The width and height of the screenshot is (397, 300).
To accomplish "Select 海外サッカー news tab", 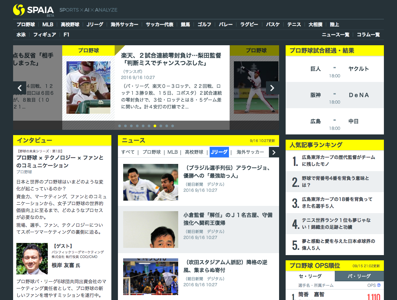I will tap(250, 152).
